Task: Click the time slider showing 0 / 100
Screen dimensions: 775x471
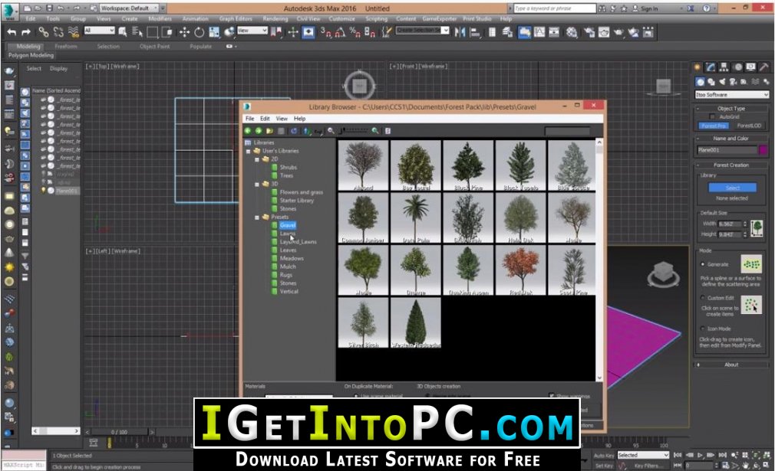Action: click(x=119, y=432)
